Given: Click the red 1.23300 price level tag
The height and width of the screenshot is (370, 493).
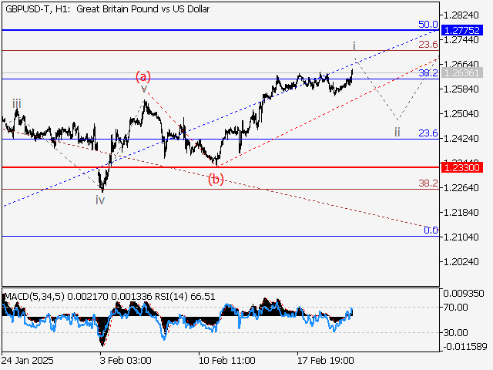Looking at the screenshot, I should (x=464, y=166).
